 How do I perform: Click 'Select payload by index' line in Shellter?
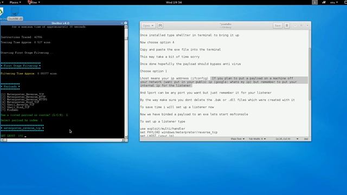click(21, 120)
